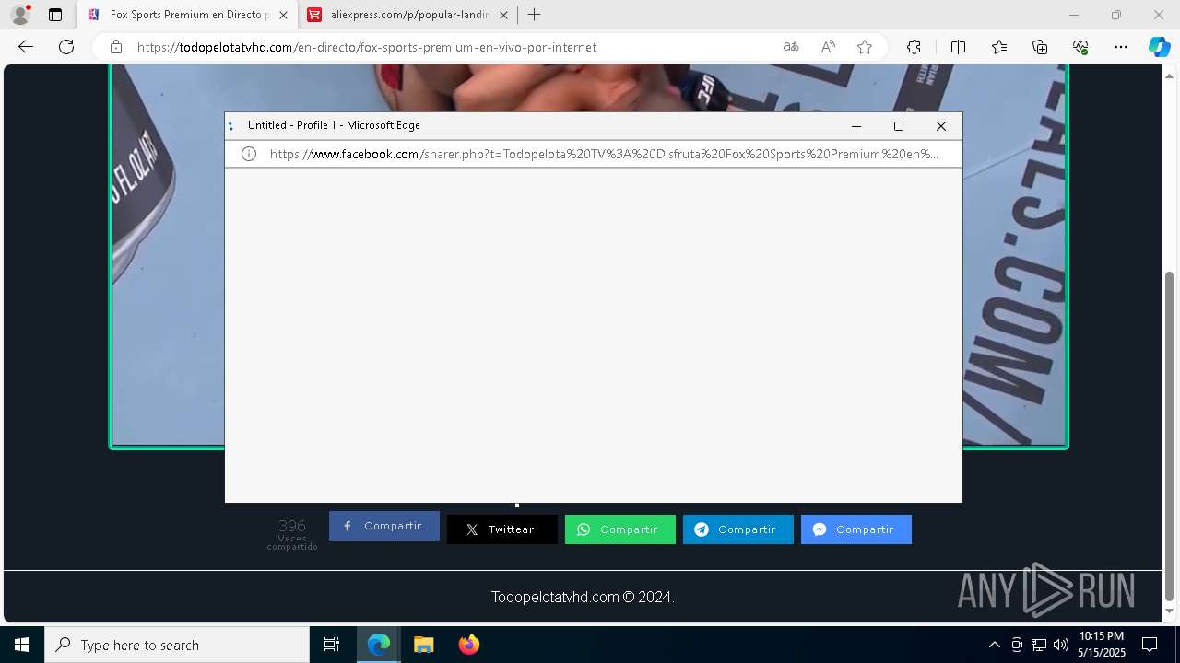Image resolution: width=1180 pixels, height=663 pixels.
Task: Share via Messenger Compartir button
Action: pyautogui.click(x=856, y=529)
